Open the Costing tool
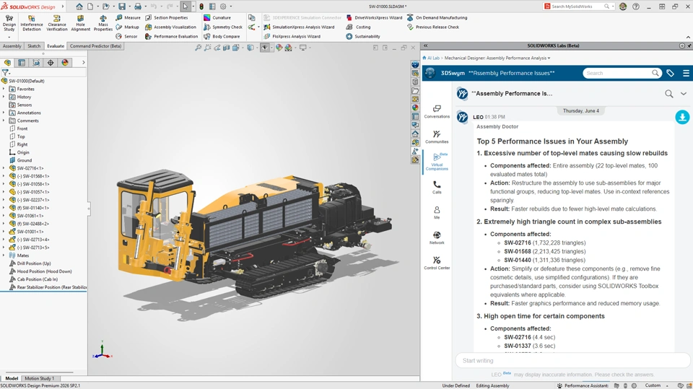693x389 pixels. 359,27
